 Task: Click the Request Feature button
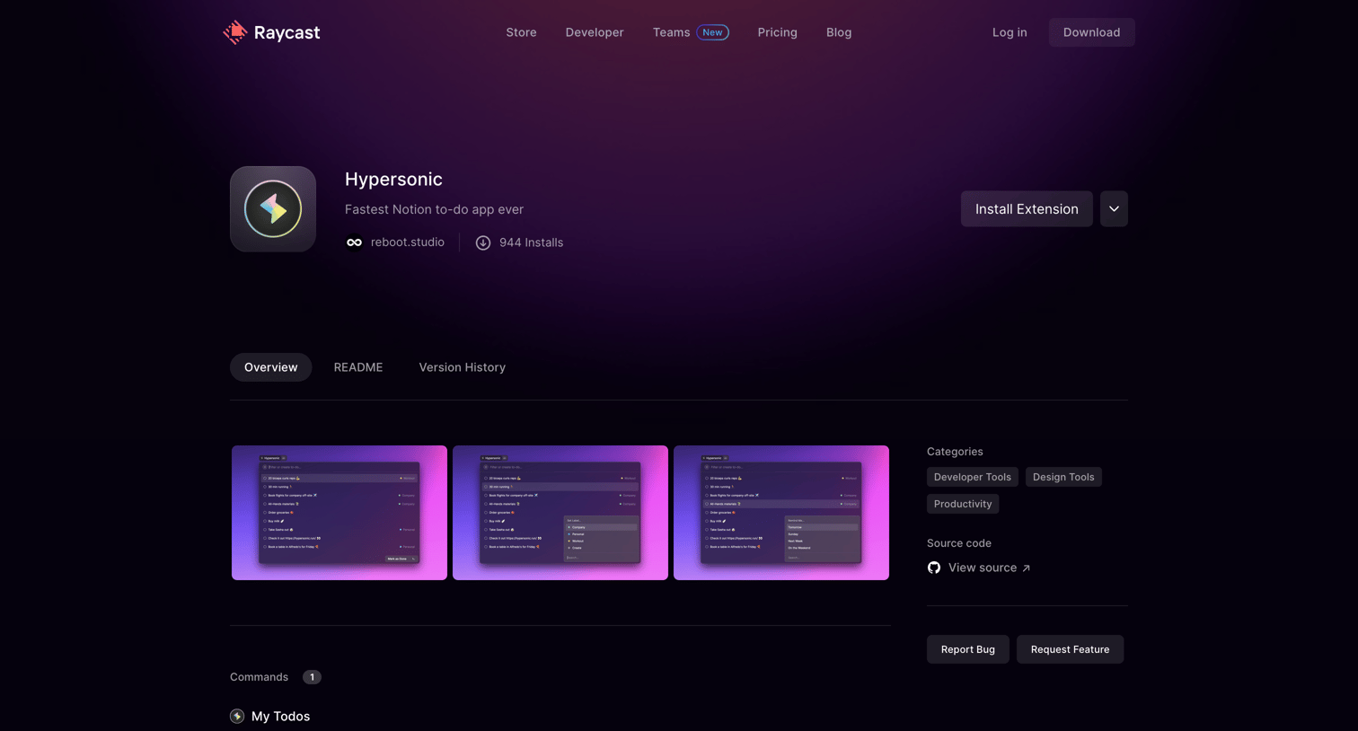click(1070, 649)
